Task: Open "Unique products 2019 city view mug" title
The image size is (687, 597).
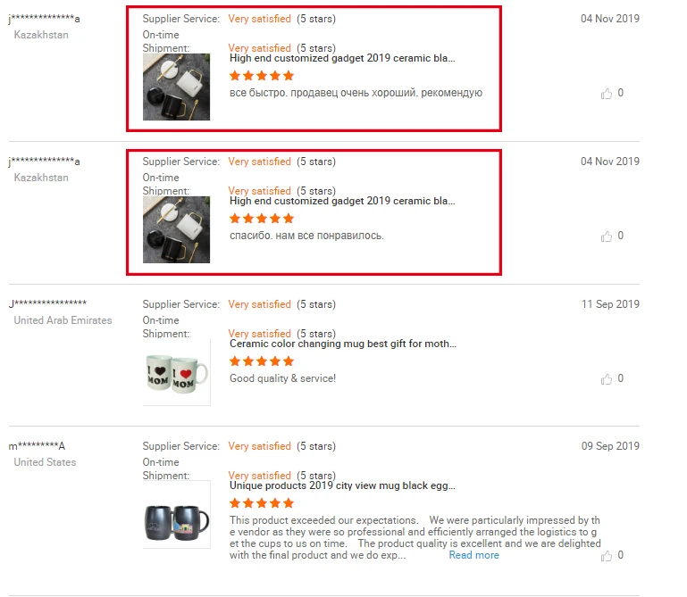Action: click(x=342, y=485)
